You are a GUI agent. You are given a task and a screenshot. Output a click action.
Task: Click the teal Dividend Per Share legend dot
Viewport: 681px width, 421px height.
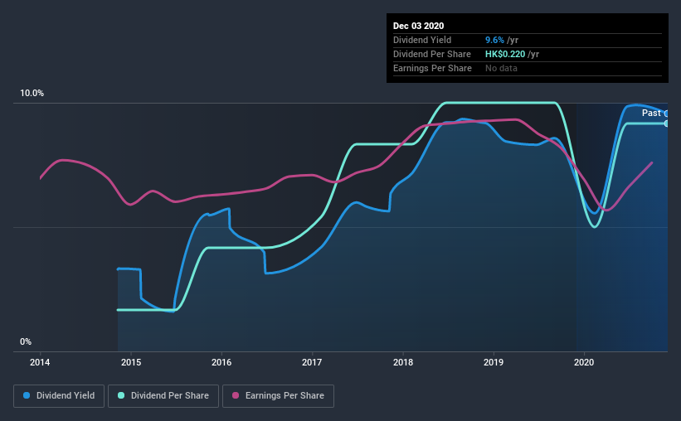click(121, 395)
